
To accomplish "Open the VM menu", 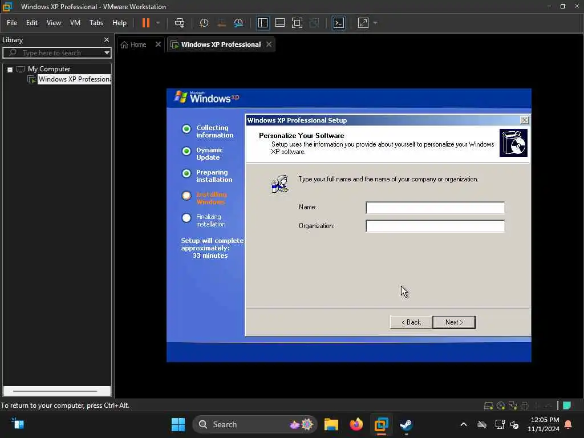I will pyautogui.click(x=75, y=23).
